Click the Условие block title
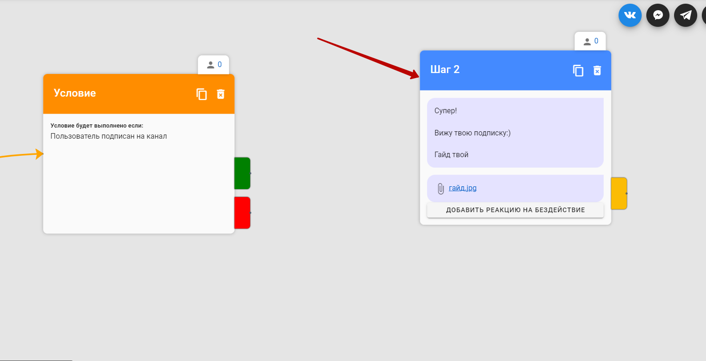The height and width of the screenshot is (361, 706). coord(75,93)
